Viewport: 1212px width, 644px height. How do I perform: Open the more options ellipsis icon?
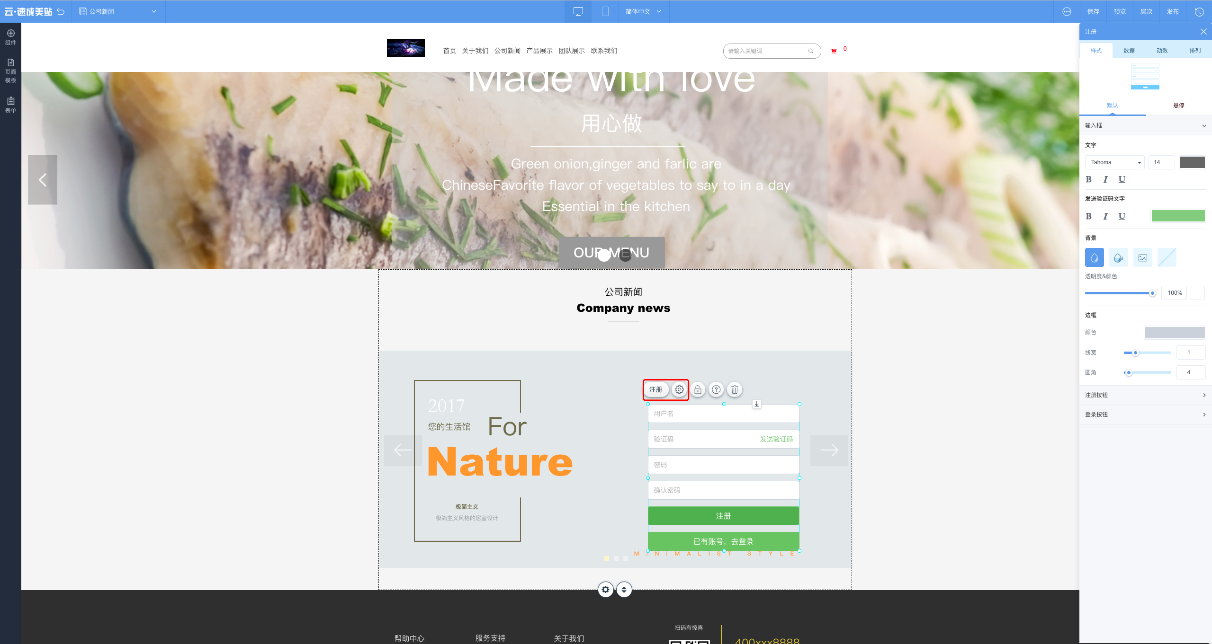pos(1067,12)
